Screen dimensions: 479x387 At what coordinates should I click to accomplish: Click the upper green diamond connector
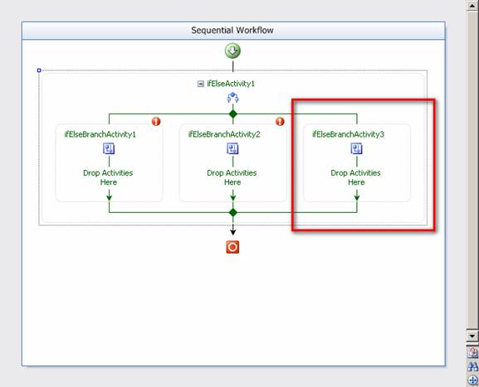[x=233, y=114]
